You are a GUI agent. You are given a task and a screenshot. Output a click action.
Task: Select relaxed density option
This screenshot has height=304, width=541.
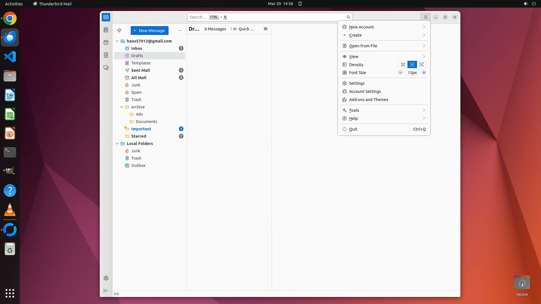coord(422,64)
